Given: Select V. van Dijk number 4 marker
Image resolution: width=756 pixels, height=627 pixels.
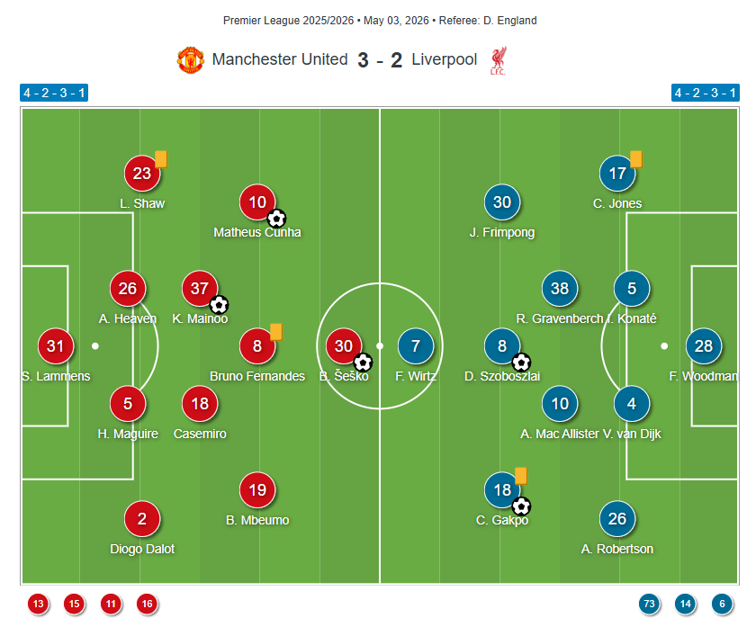Looking at the screenshot, I should pos(632,404).
